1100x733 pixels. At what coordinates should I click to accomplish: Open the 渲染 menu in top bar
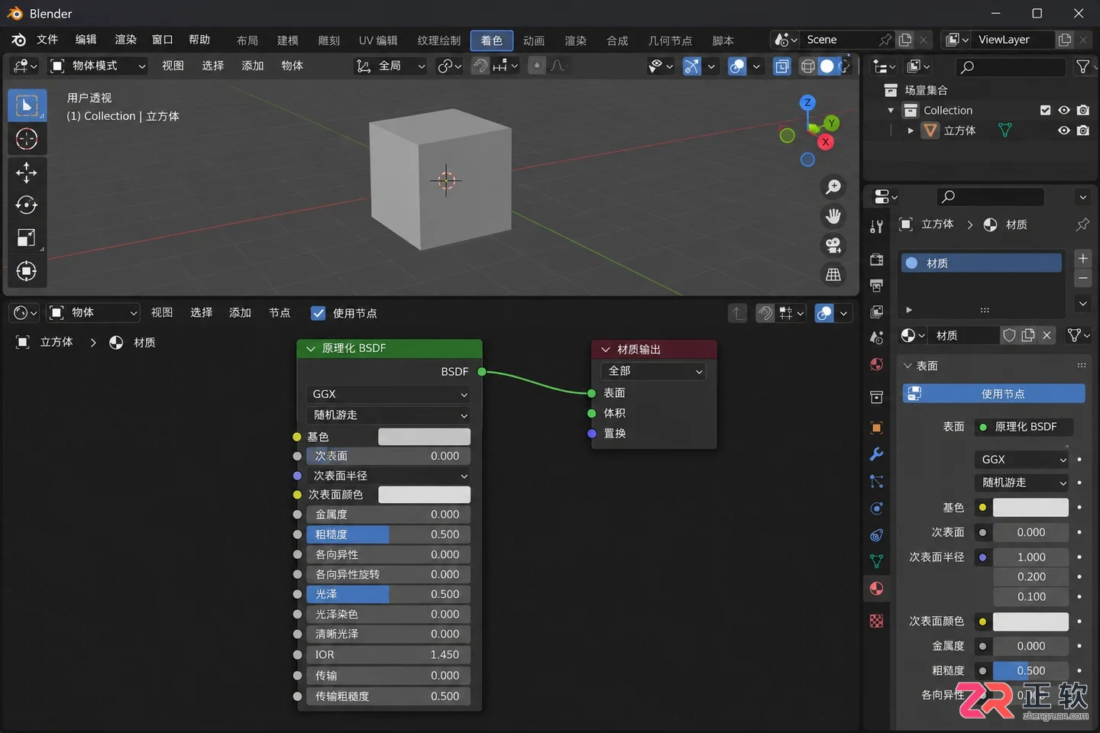pyautogui.click(x=125, y=40)
